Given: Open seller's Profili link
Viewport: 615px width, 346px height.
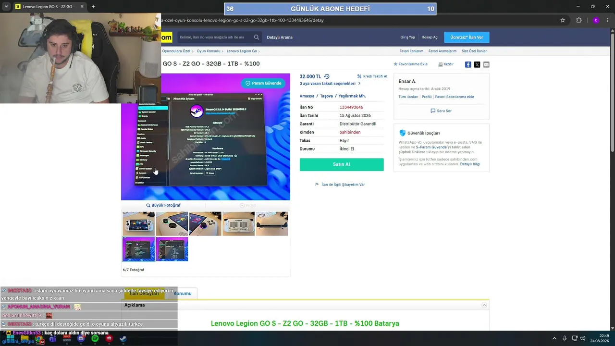Looking at the screenshot, I should [x=427, y=97].
